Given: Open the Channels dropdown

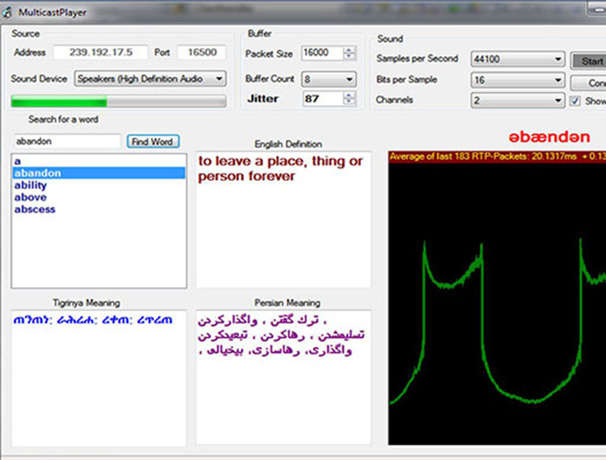Looking at the screenshot, I should 518,100.
